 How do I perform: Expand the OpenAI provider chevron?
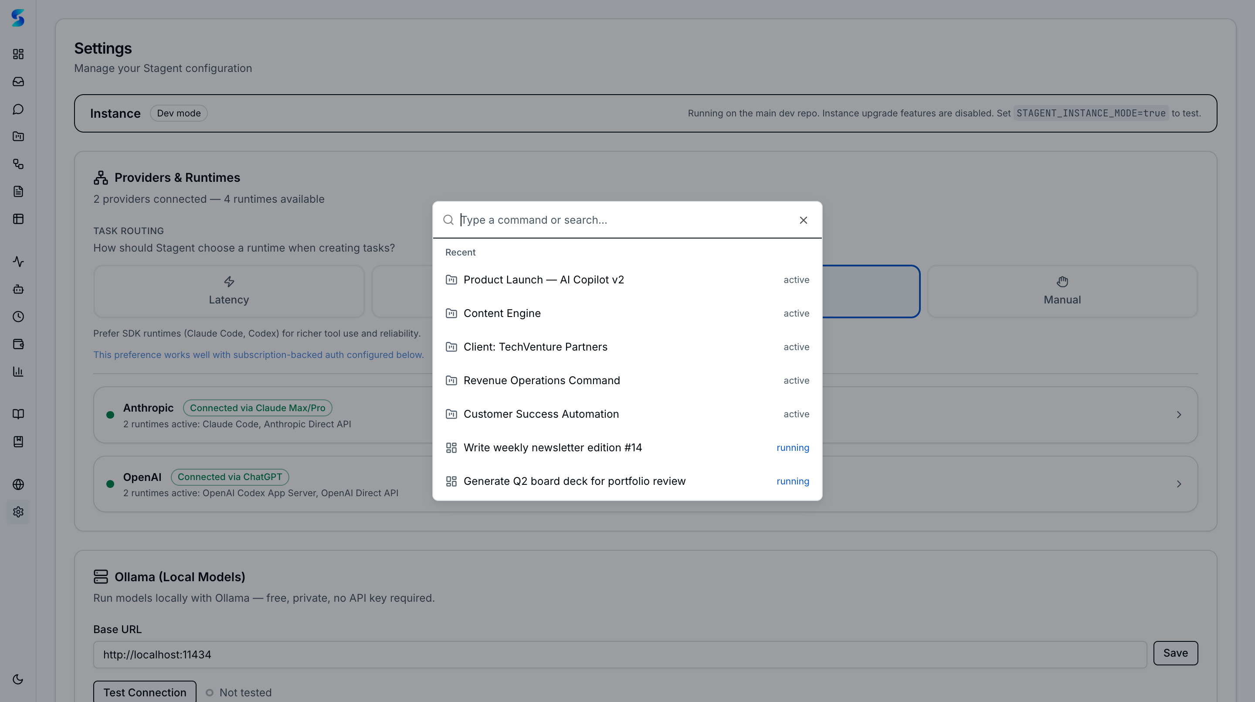(1178, 484)
